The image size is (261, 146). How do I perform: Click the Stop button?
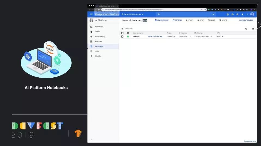(201, 20)
